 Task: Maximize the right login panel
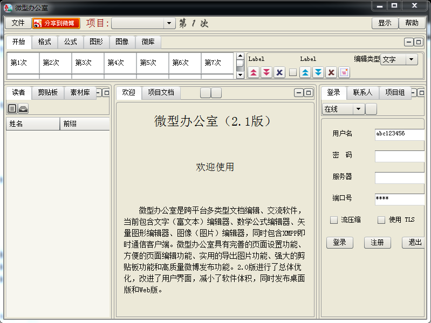421,93
